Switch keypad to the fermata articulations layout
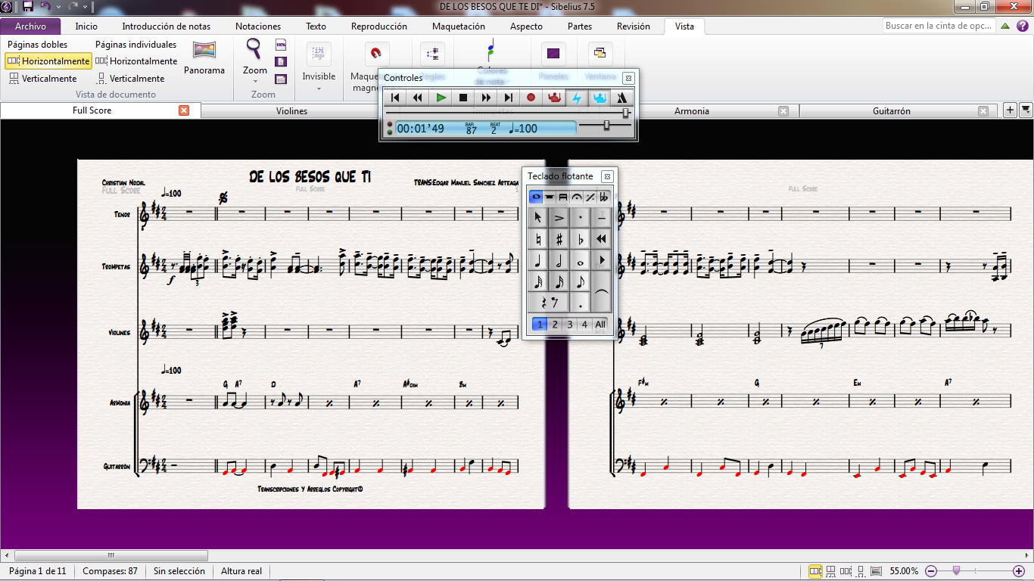Screen dimensions: 1034x581 577,197
